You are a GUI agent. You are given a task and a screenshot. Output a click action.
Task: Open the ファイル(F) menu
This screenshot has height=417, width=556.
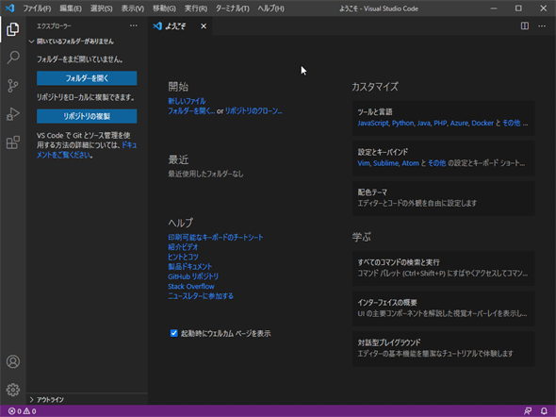pos(37,8)
